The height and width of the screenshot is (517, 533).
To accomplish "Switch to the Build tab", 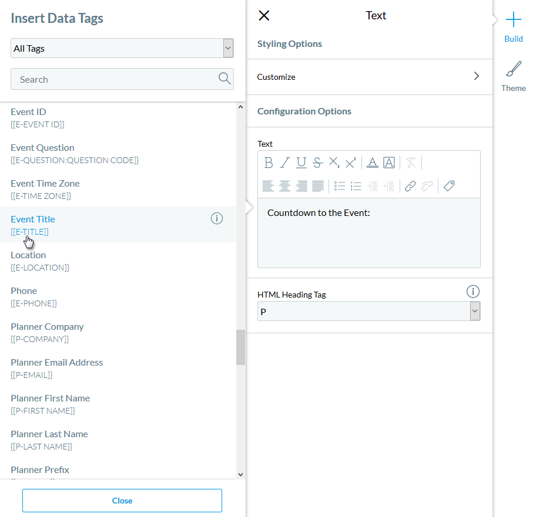I will coord(513,28).
